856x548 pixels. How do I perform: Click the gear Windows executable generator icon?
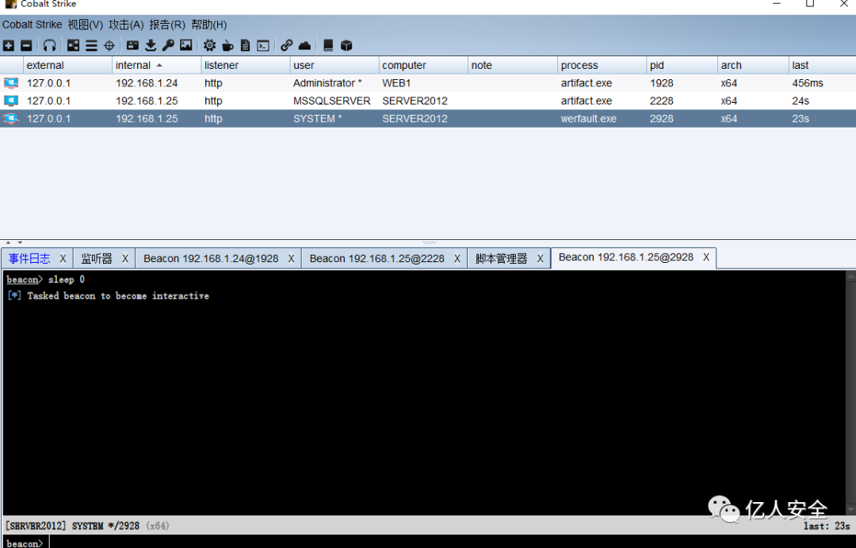[x=209, y=46]
